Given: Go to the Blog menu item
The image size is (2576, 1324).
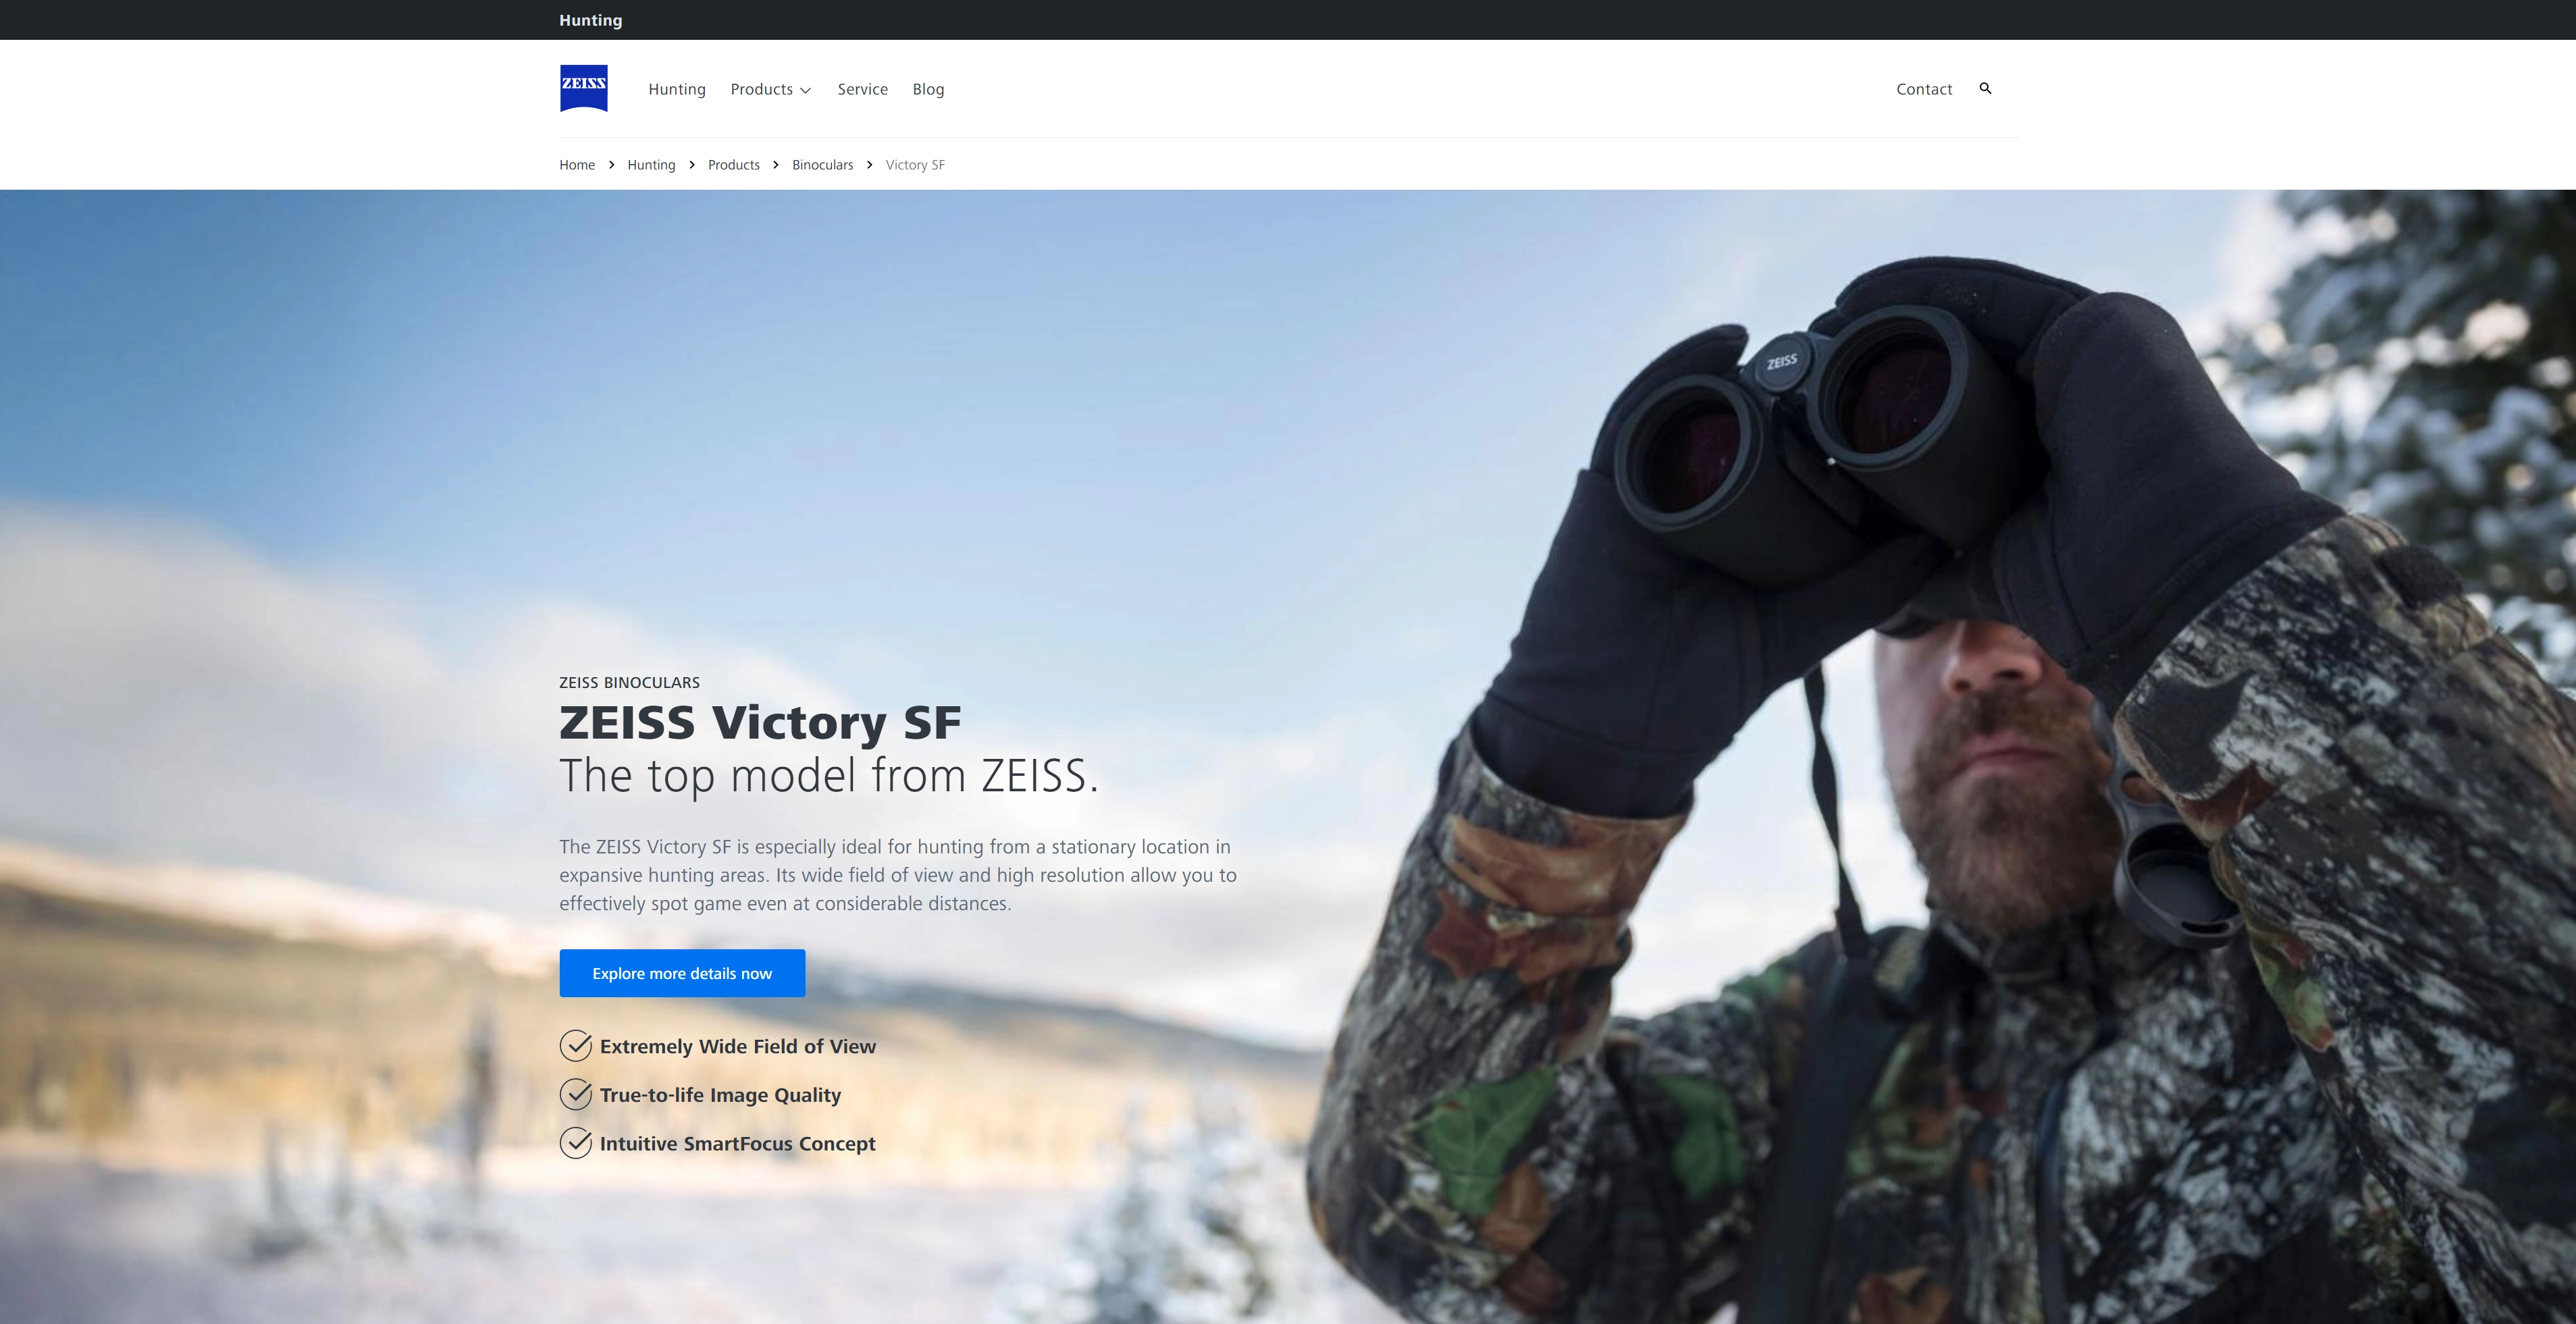Looking at the screenshot, I should click(x=928, y=89).
